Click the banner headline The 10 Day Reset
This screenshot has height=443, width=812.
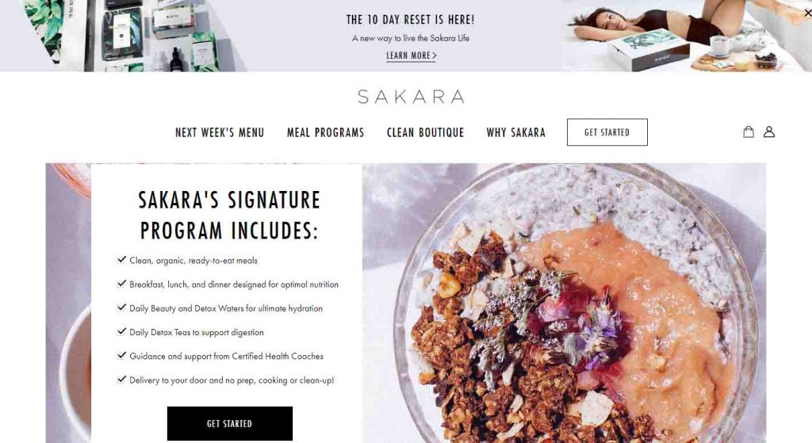click(410, 20)
